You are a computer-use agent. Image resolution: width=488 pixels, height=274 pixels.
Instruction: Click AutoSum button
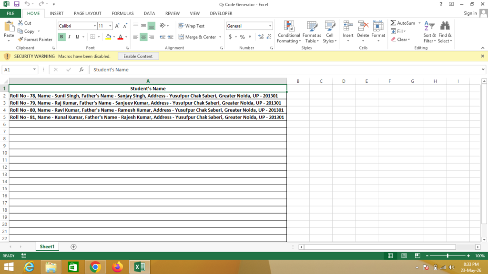pyautogui.click(x=403, y=23)
